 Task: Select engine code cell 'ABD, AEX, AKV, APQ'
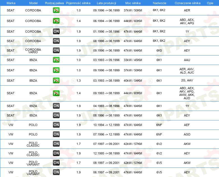coord(187,21)
